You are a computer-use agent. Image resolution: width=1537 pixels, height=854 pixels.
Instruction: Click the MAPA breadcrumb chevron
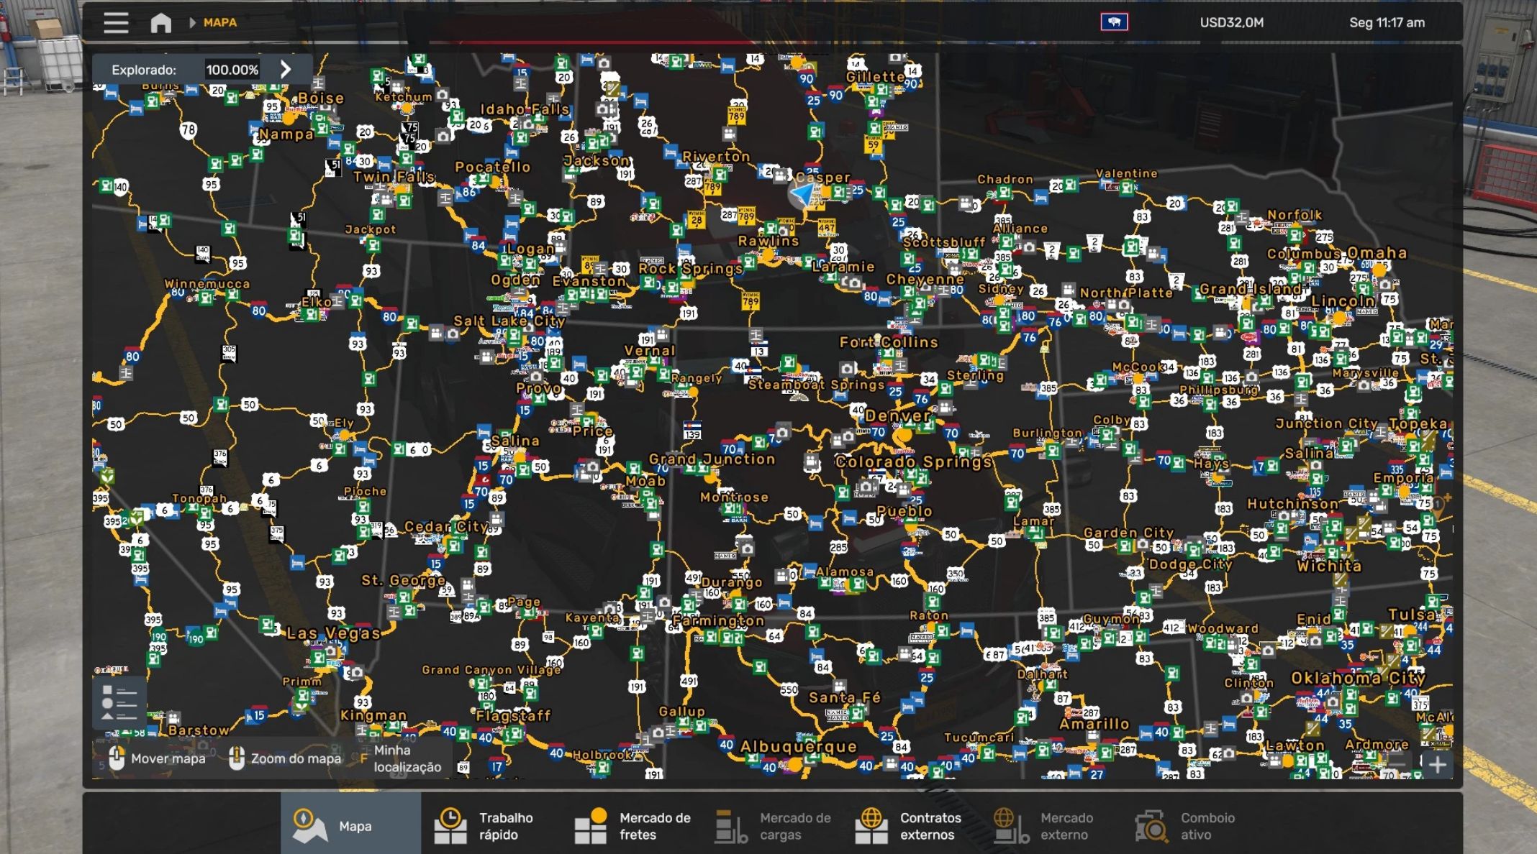193,23
